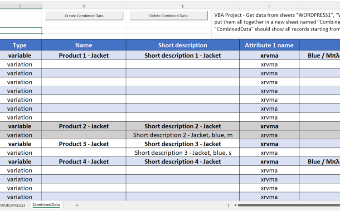
Task: Select cell Product 1 - Jacket
Action: [84, 55]
